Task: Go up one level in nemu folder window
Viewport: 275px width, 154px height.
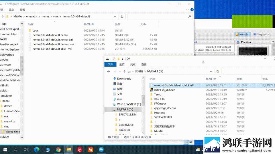Action: pyautogui.click(x=3, y=17)
